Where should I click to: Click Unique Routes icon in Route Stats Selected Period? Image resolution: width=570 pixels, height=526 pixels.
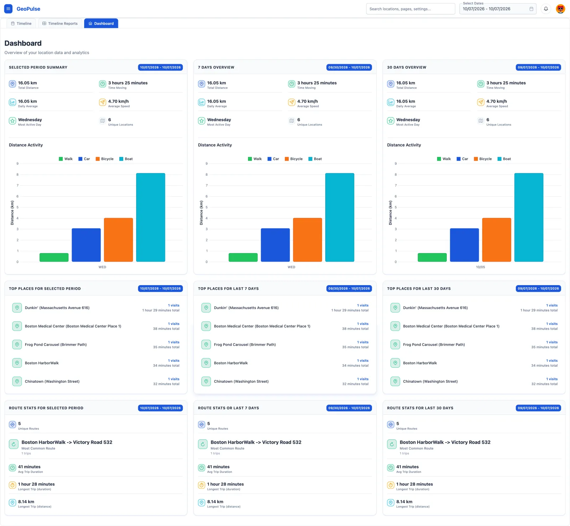(x=12, y=424)
